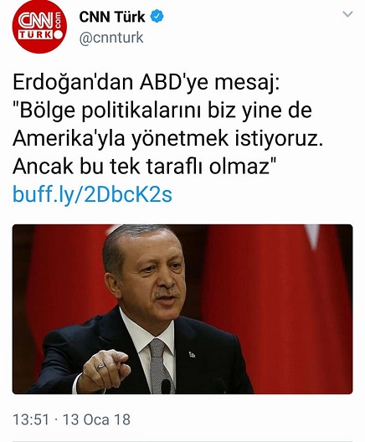
Task: Click the "TURK" label inside the logo
Action: pyautogui.click(x=35, y=34)
